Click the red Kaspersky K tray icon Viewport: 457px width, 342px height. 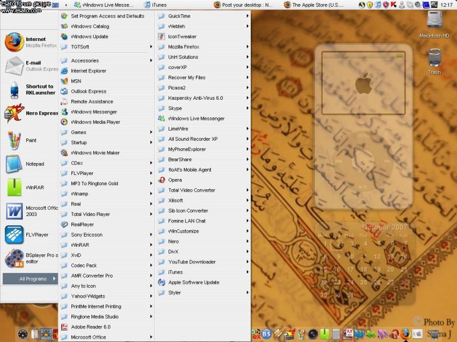pyautogui.click(x=394, y=5)
